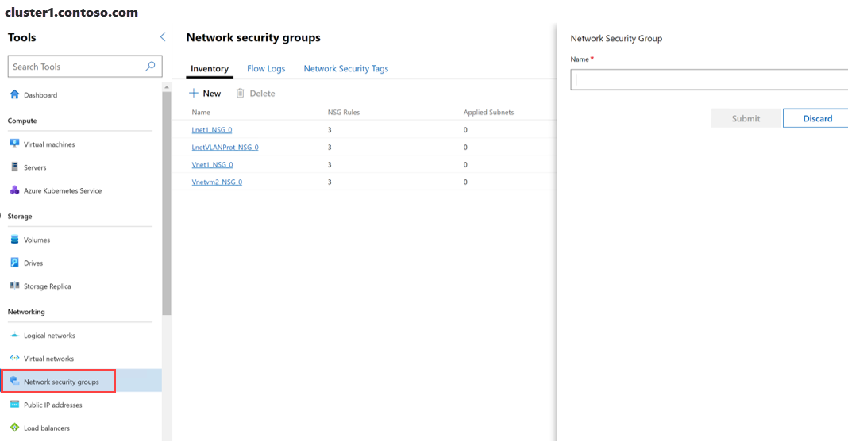
Task: Click the Search Tools text box
Action: (x=75, y=67)
